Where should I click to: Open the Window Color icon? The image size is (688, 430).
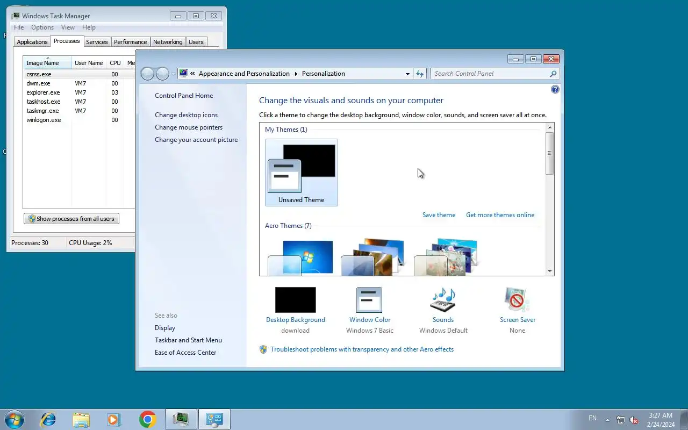[369, 300]
